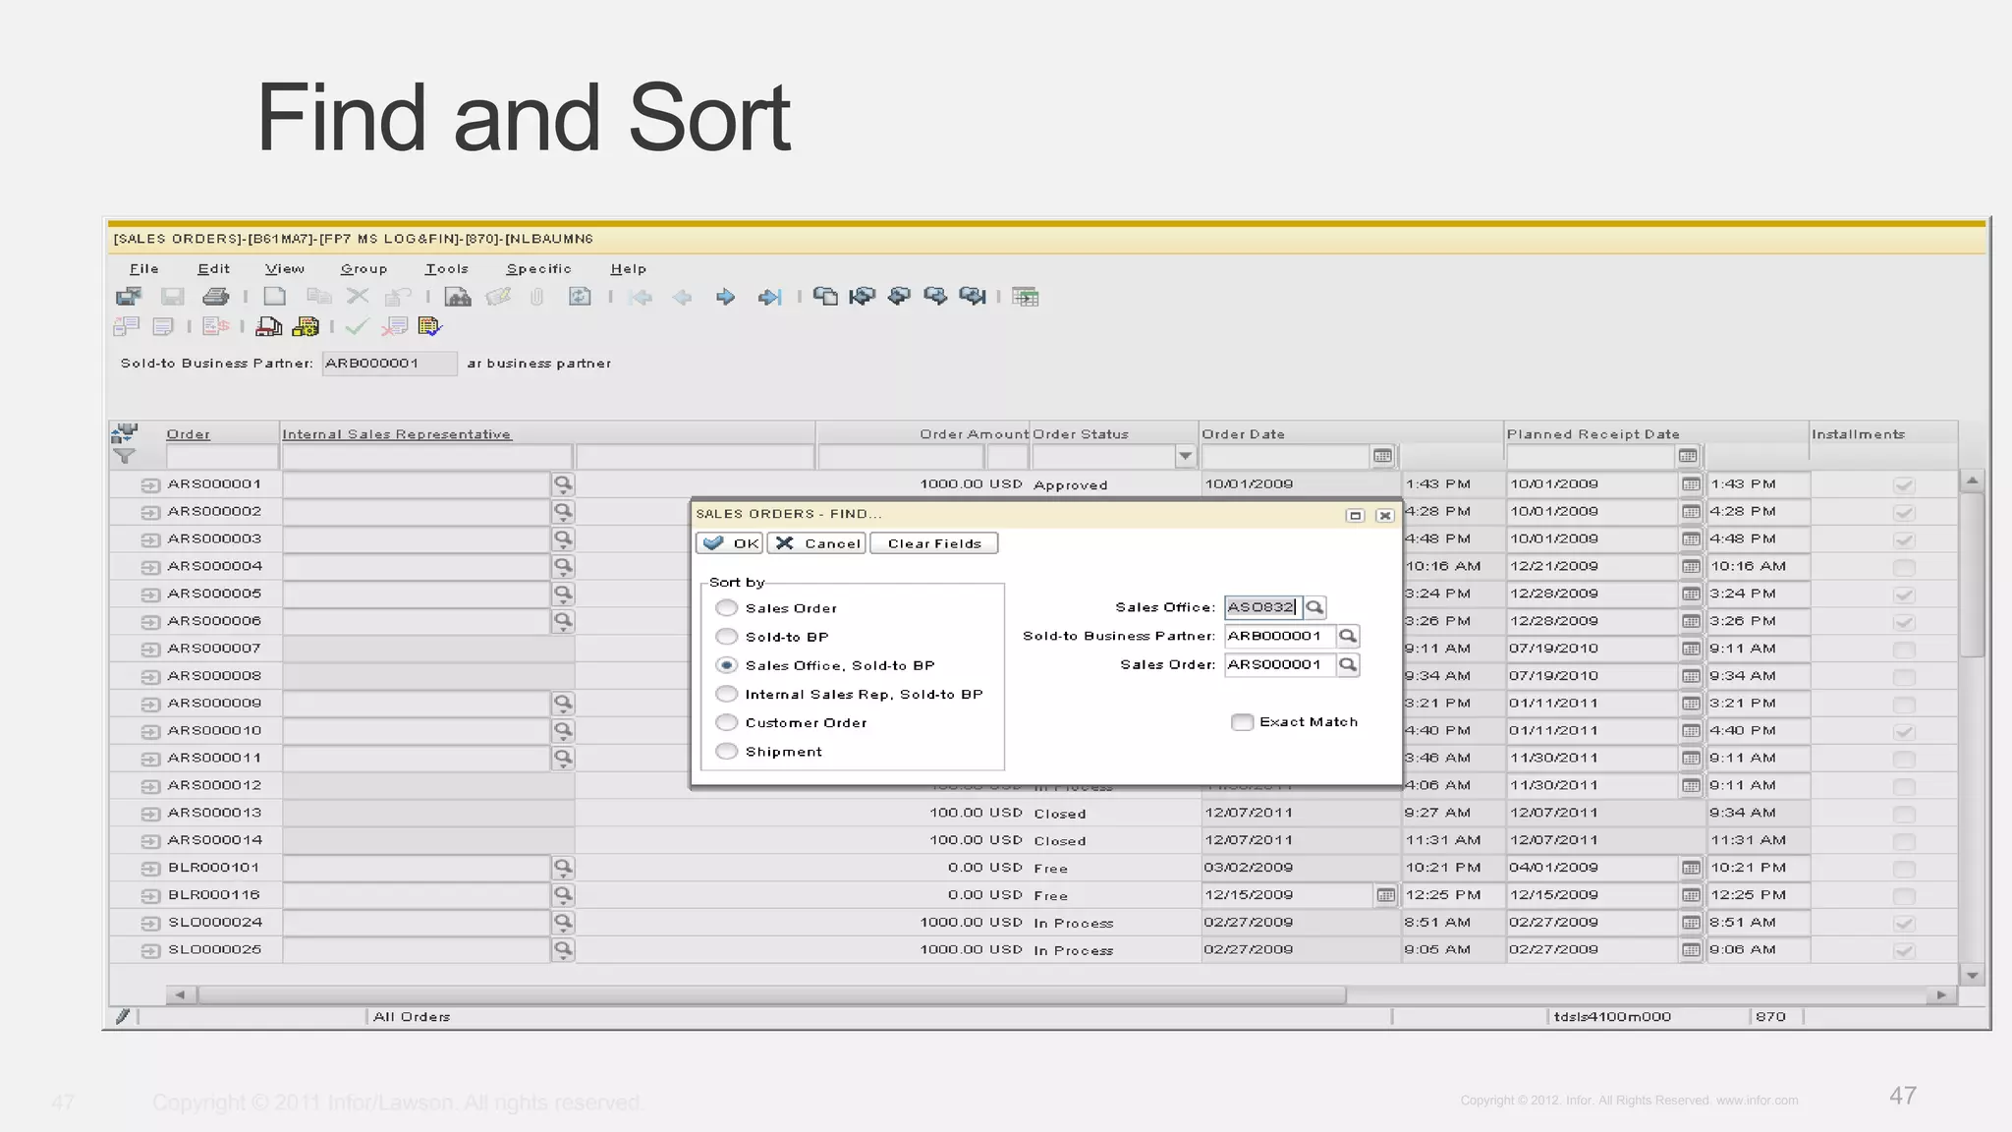
Task: Open calendar icon in Order Date filter
Action: tap(1382, 456)
